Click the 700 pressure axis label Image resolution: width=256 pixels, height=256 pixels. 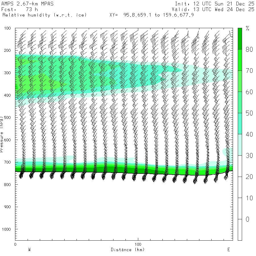(7, 162)
